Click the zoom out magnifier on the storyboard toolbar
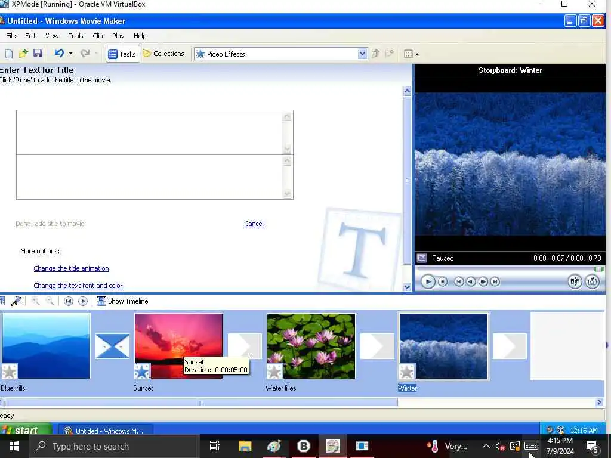The width and height of the screenshot is (611, 458). point(50,301)
